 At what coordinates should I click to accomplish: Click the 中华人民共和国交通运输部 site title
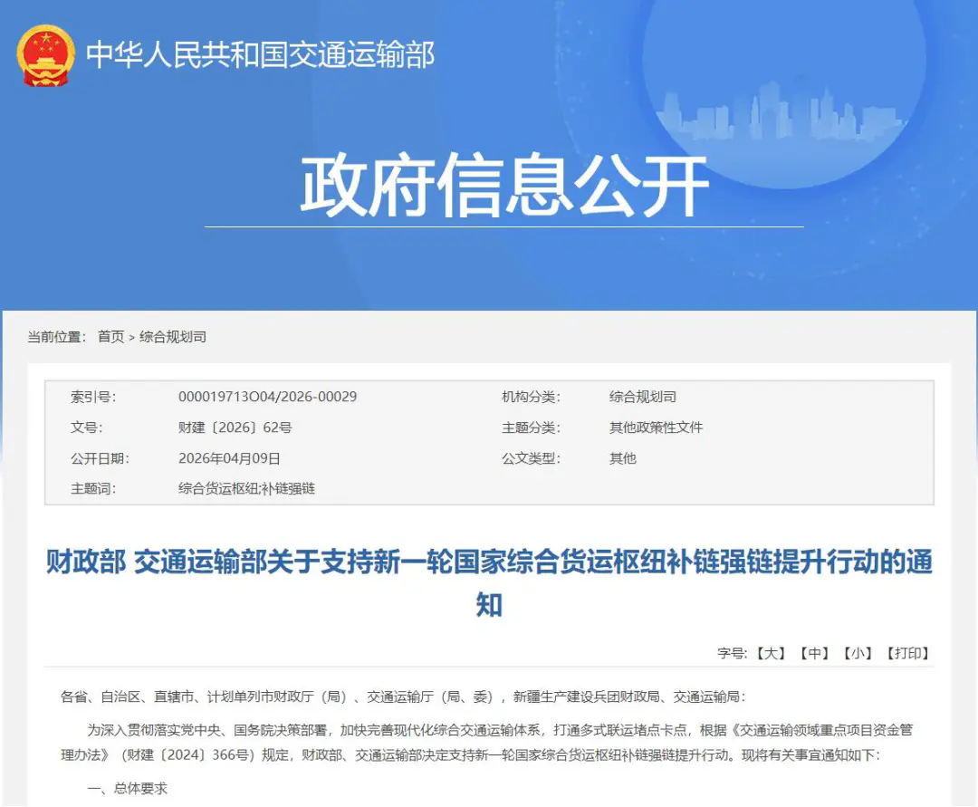[261, 54]
